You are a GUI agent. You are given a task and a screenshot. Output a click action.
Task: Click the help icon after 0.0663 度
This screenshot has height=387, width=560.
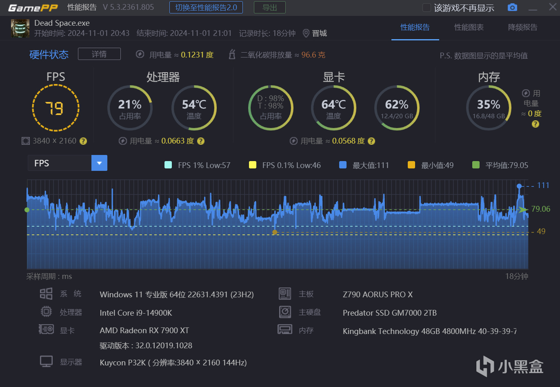tap(201, 141)
